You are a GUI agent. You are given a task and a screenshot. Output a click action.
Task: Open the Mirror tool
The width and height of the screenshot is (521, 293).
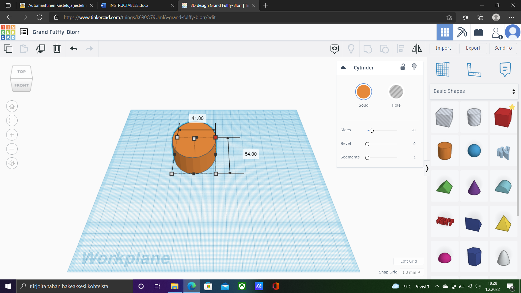(417, 49)
